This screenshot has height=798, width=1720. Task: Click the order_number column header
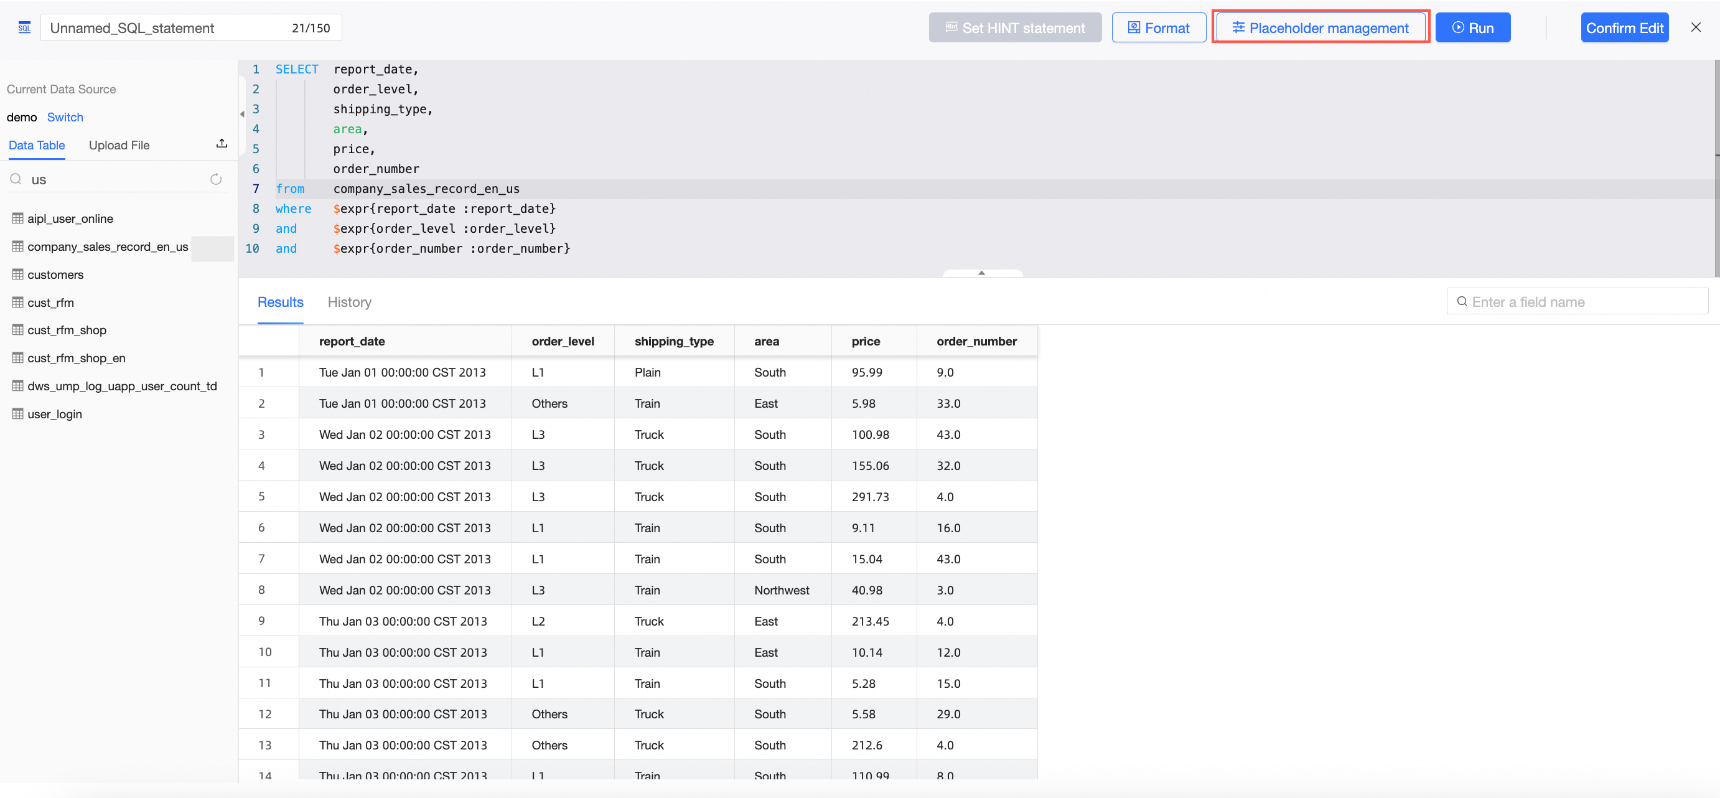976,341
